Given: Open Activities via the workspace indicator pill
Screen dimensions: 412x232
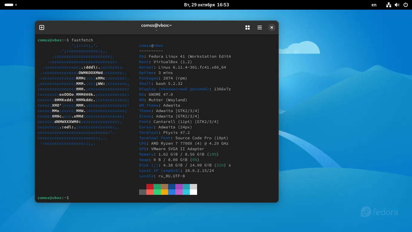Looking at the screenshot, I should tap(9, 5).
